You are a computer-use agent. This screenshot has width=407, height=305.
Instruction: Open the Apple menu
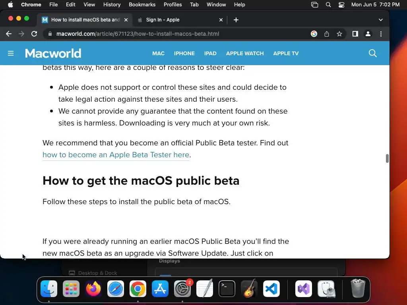point(10,5)
